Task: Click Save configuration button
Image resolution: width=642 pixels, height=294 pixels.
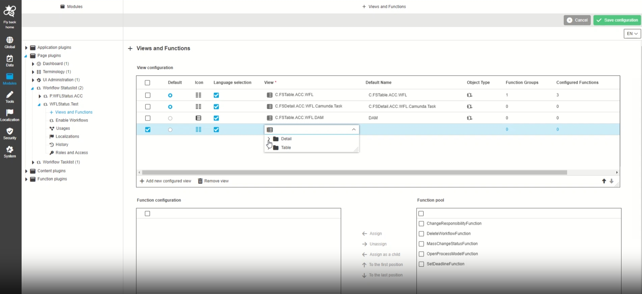Action: [x=617, y=20]
